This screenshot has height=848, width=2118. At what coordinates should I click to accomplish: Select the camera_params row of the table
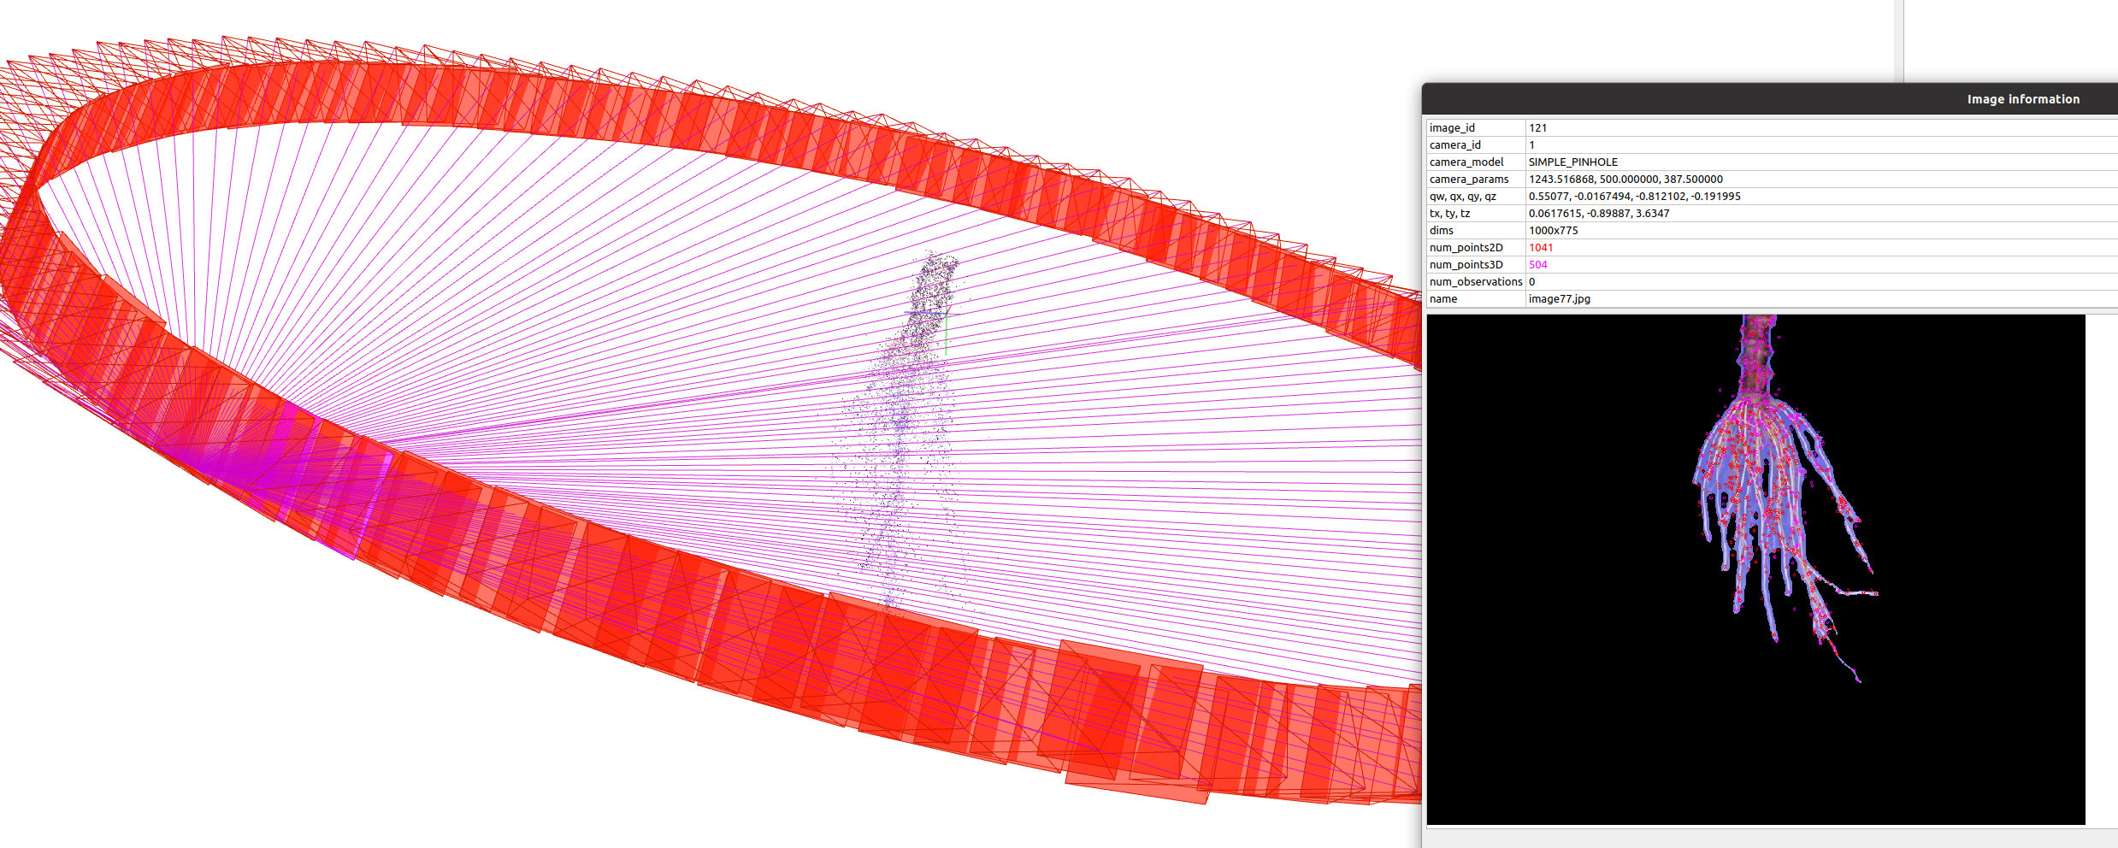pyautogui.click(x=1625, y=179)
